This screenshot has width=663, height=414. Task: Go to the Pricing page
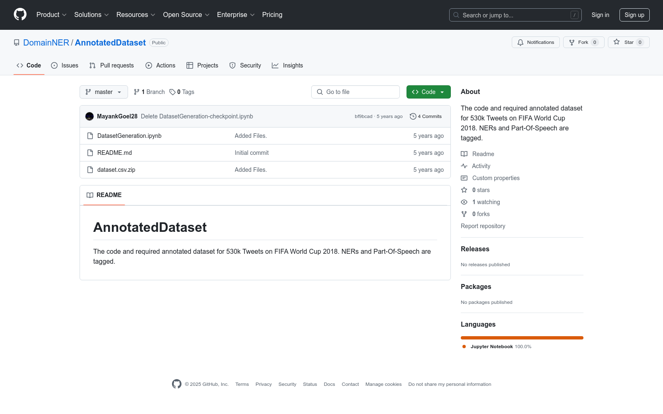[272, 14]
